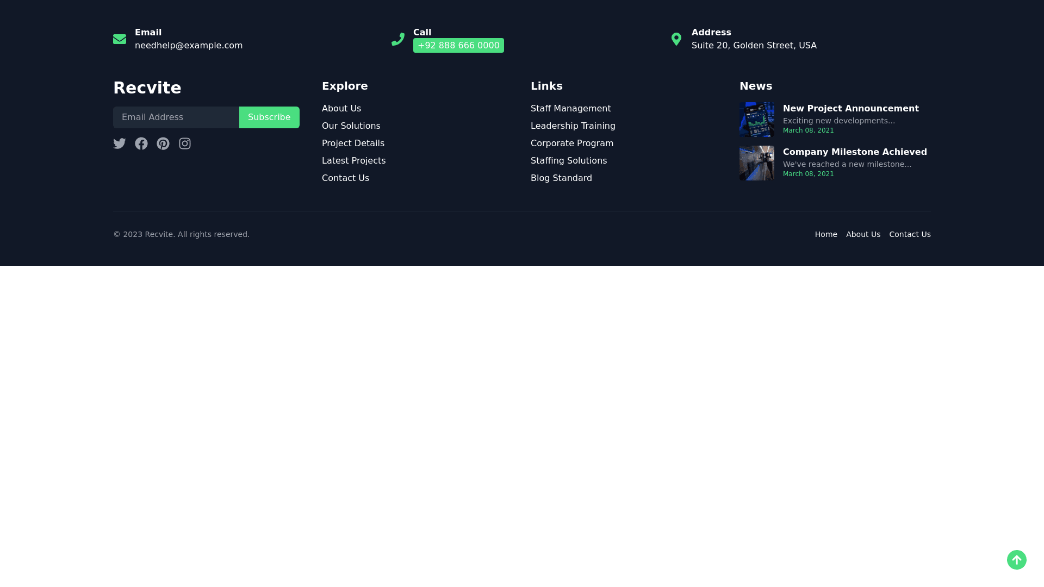Open the Blog Standard link
Image resolution: width=1044 pixels, height=587 pixels.
pyautogui.click(x=561, y=178)
